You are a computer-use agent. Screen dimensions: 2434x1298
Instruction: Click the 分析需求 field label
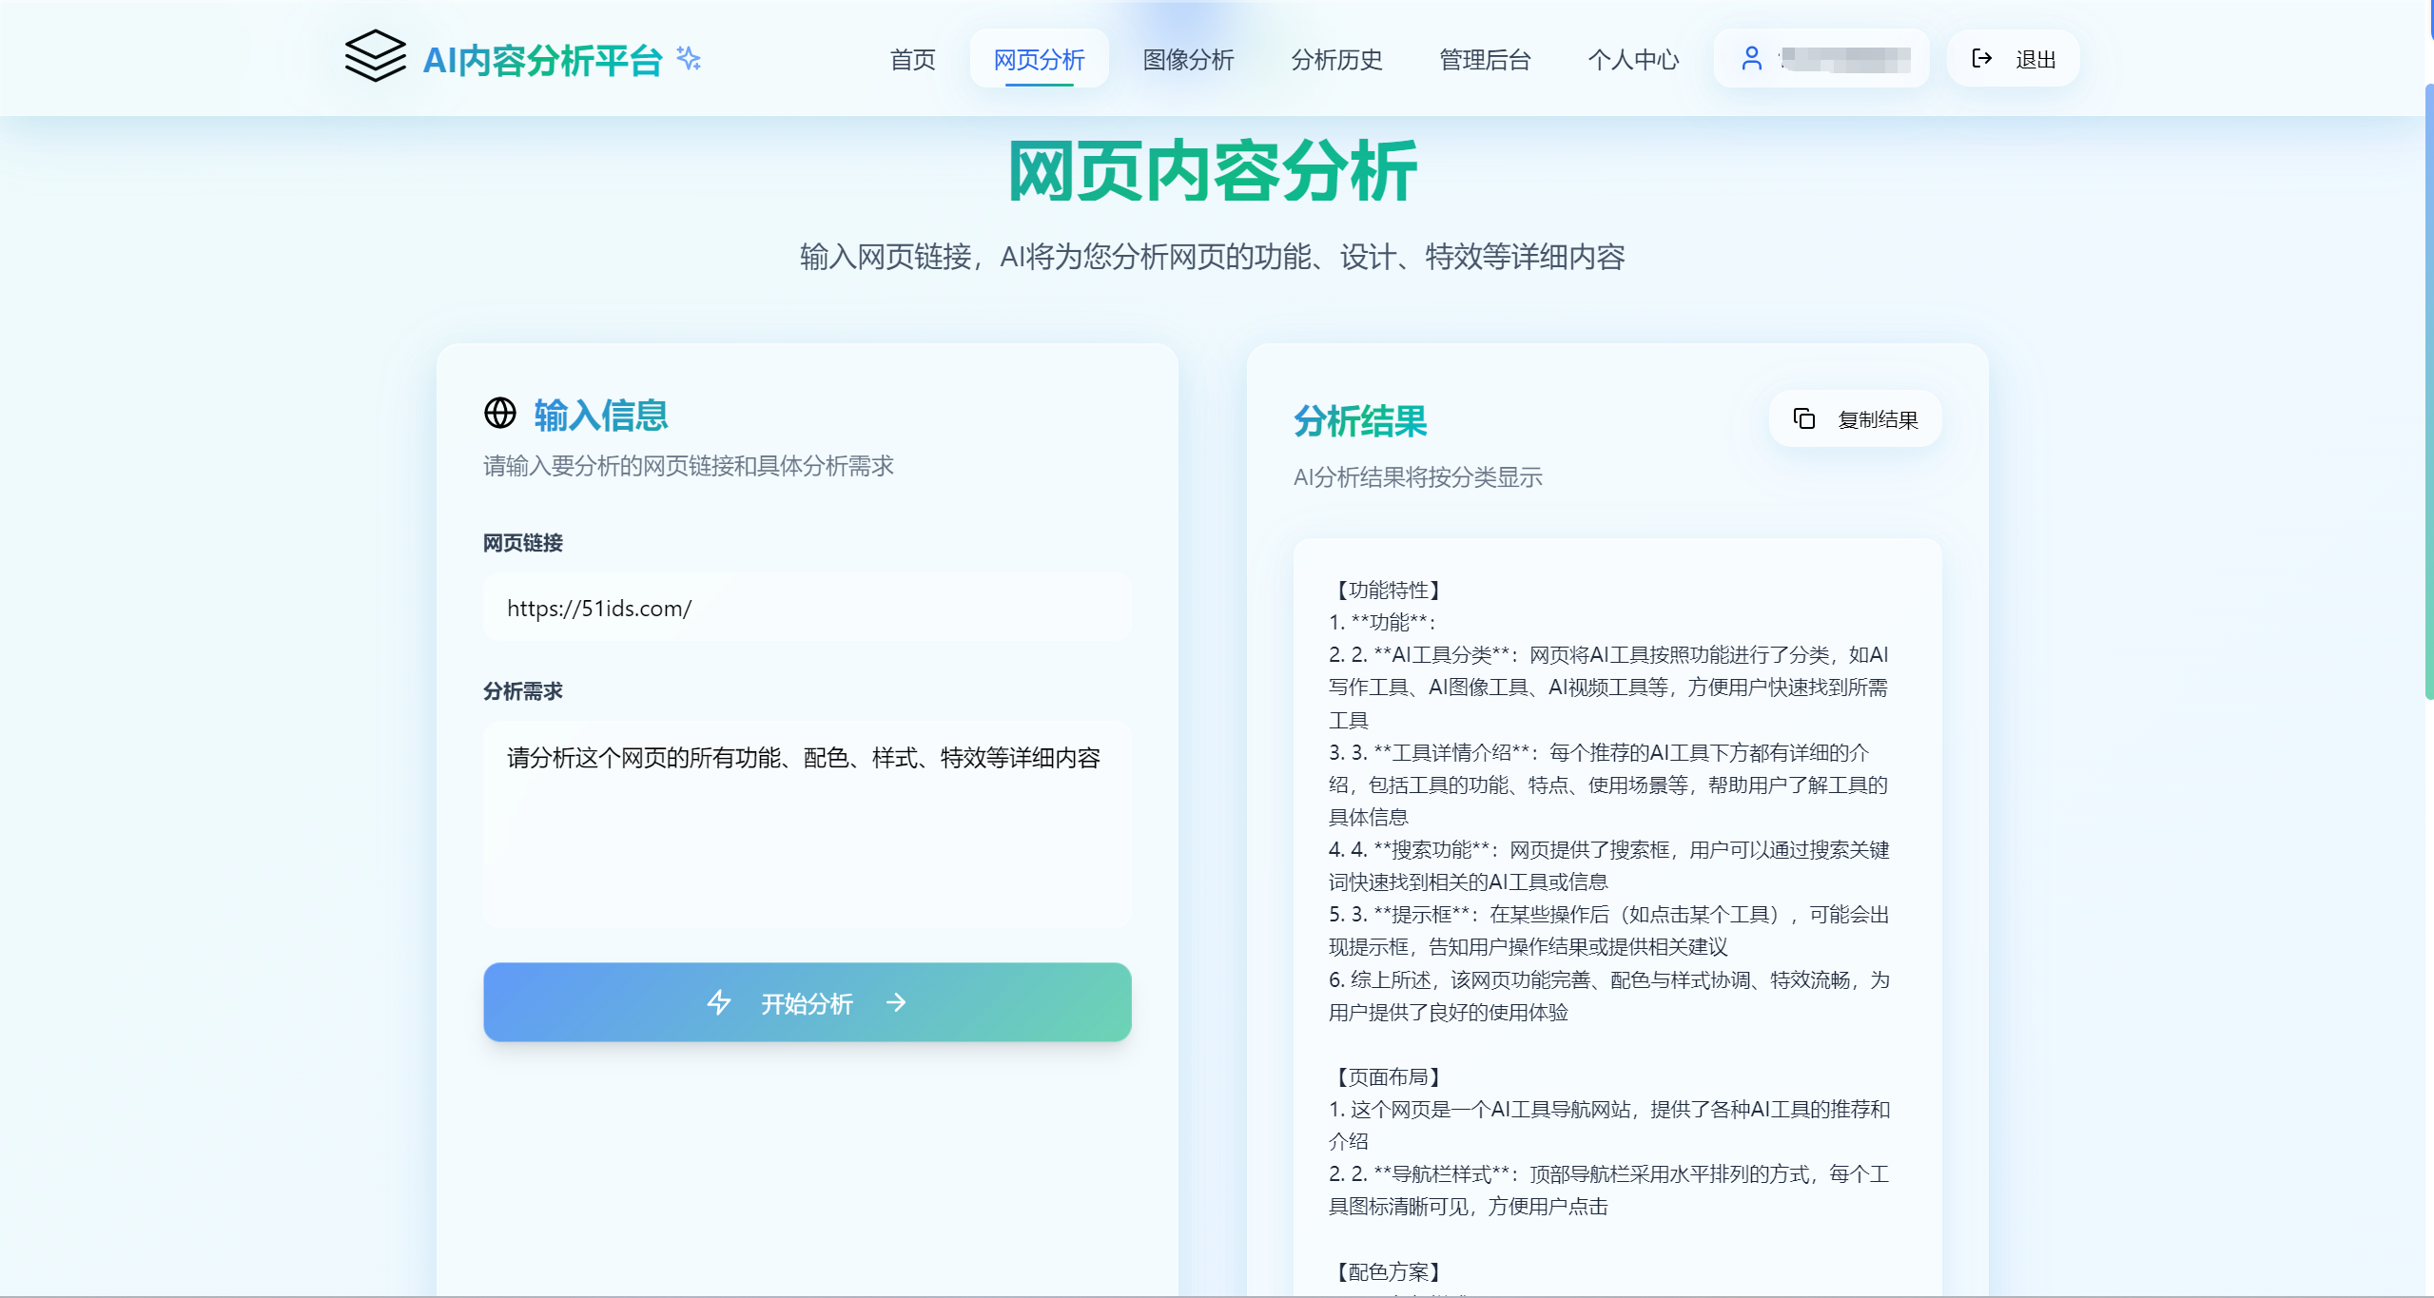coord(523,691)
